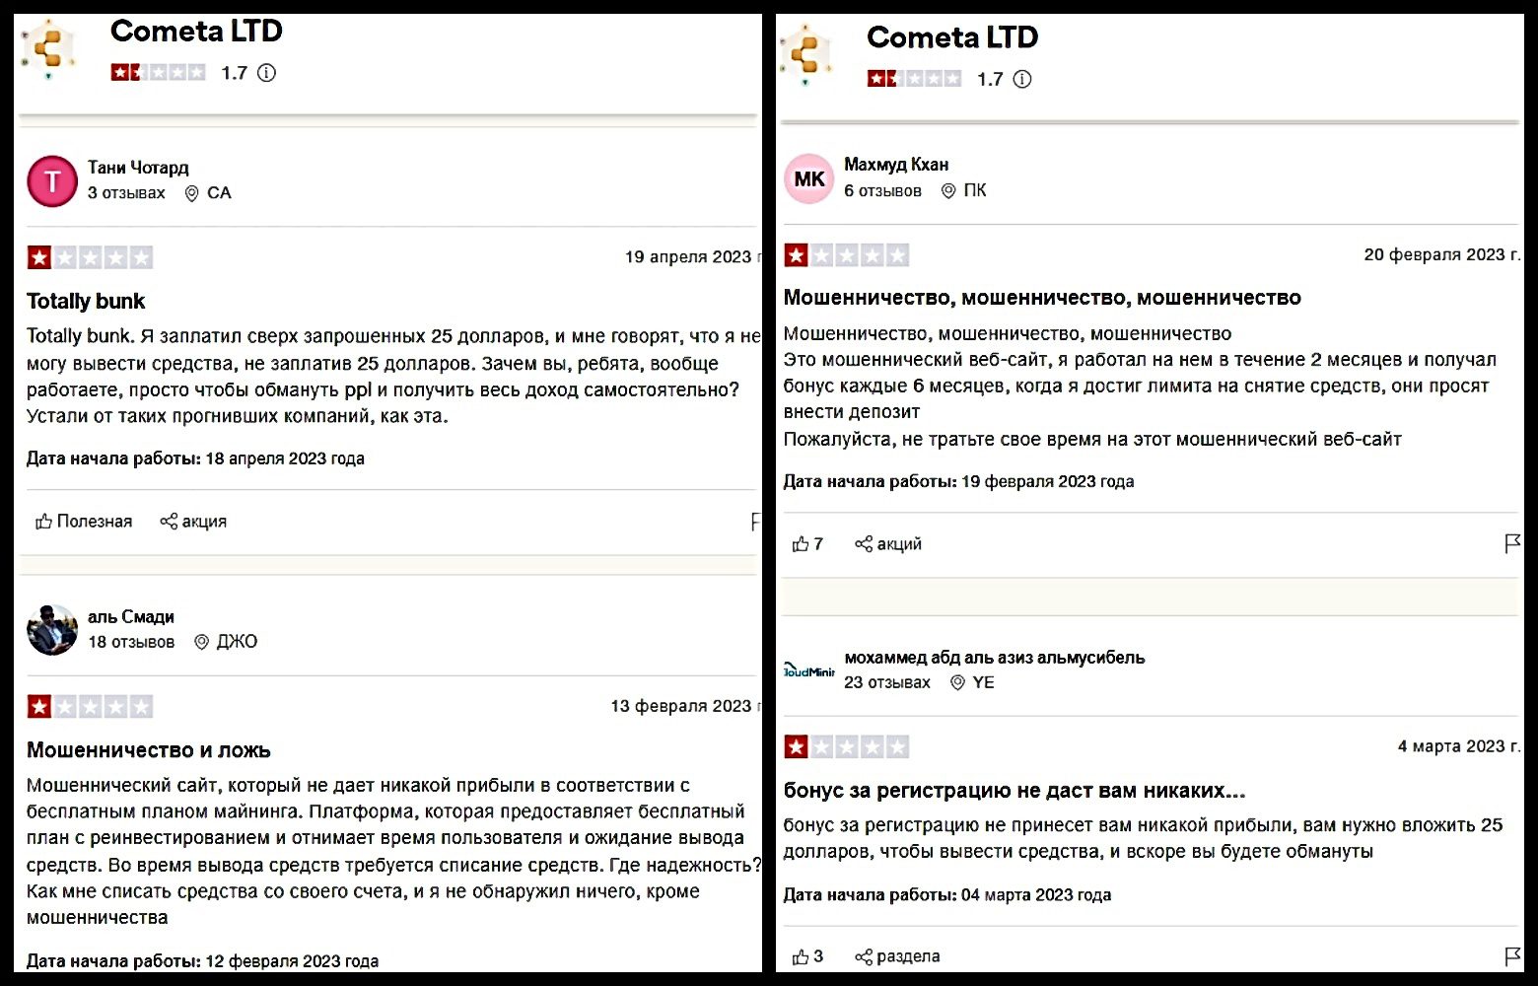Flag the review about registration bonus
The height and width of the screenshot is (986, 1538).
1512,955
